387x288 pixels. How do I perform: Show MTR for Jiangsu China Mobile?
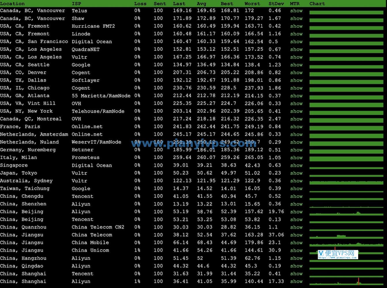click(296, 243)
